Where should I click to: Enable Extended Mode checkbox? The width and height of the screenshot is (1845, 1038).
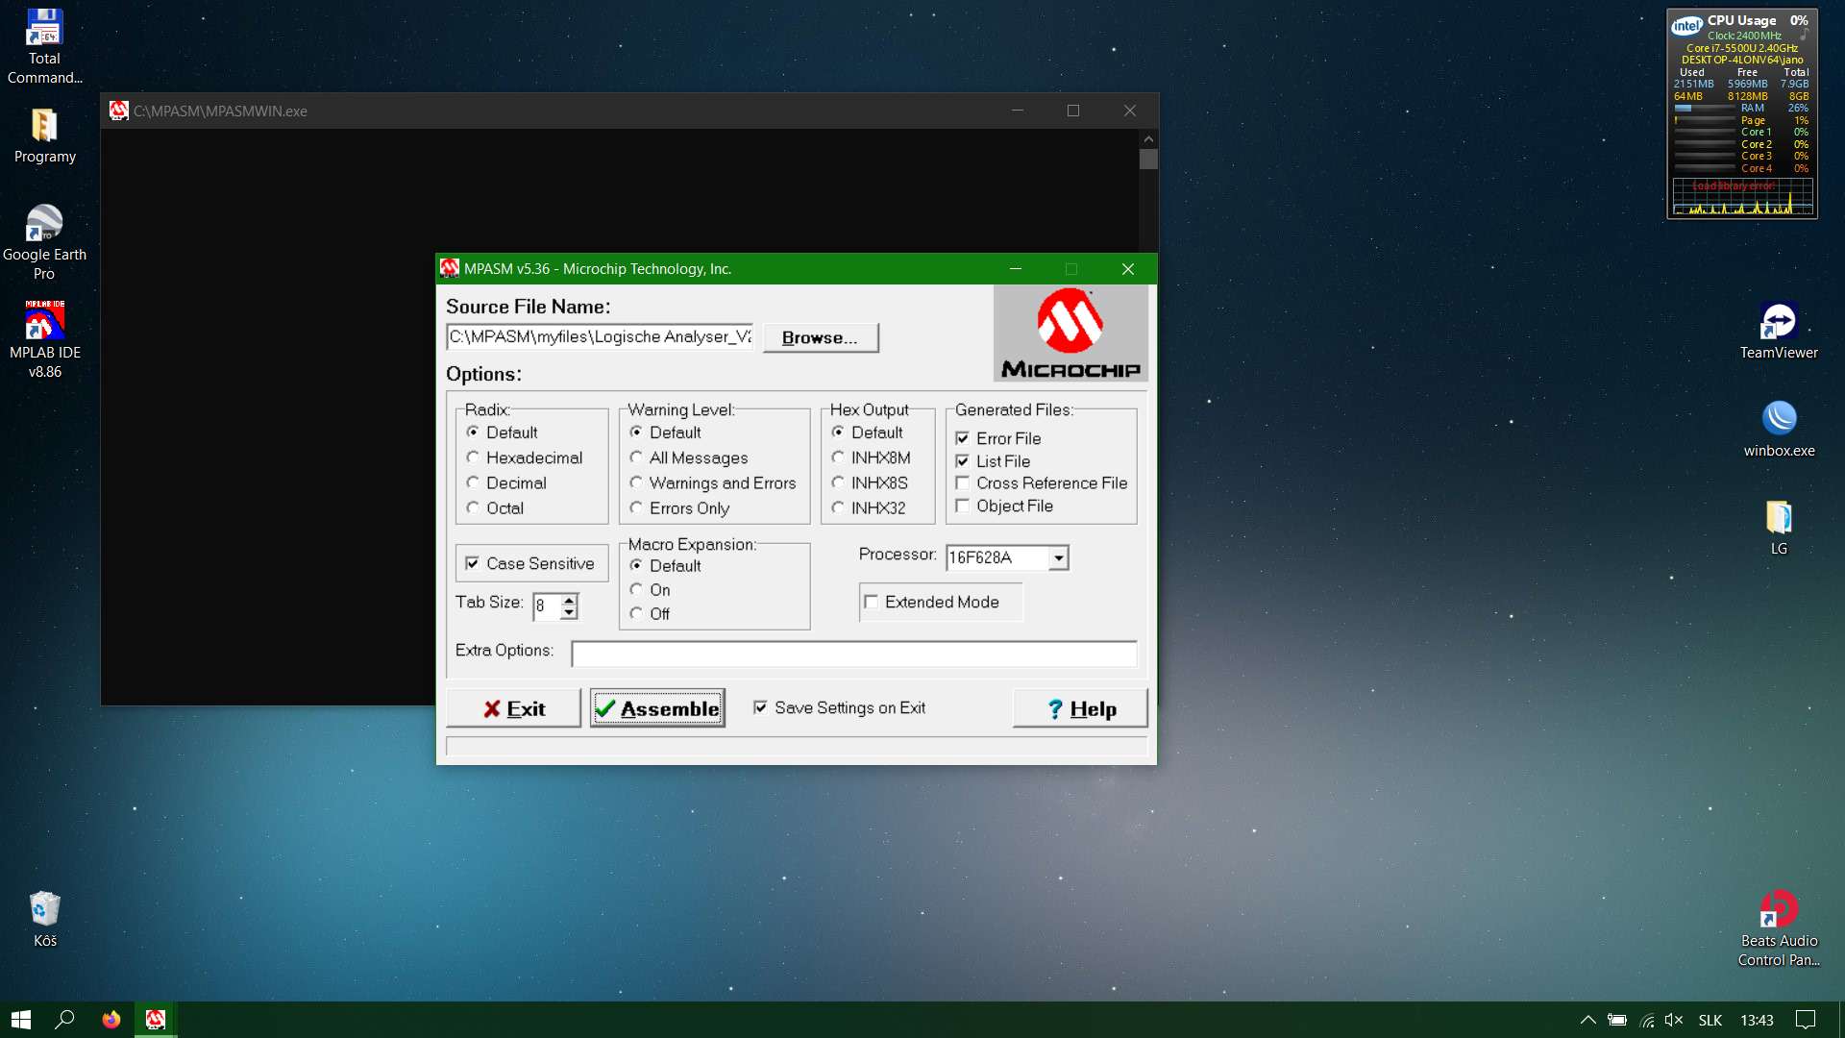tap(872, 602)
